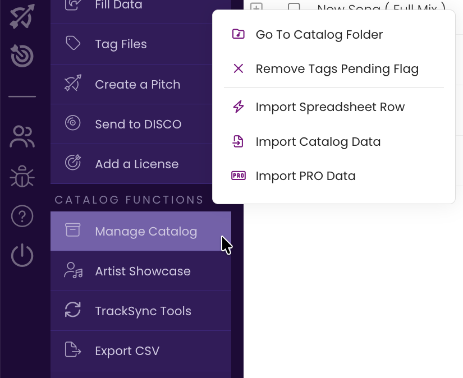463x378 pixels.
Task: Open TrackSync Tools
Action: click(x=141, y=311)
